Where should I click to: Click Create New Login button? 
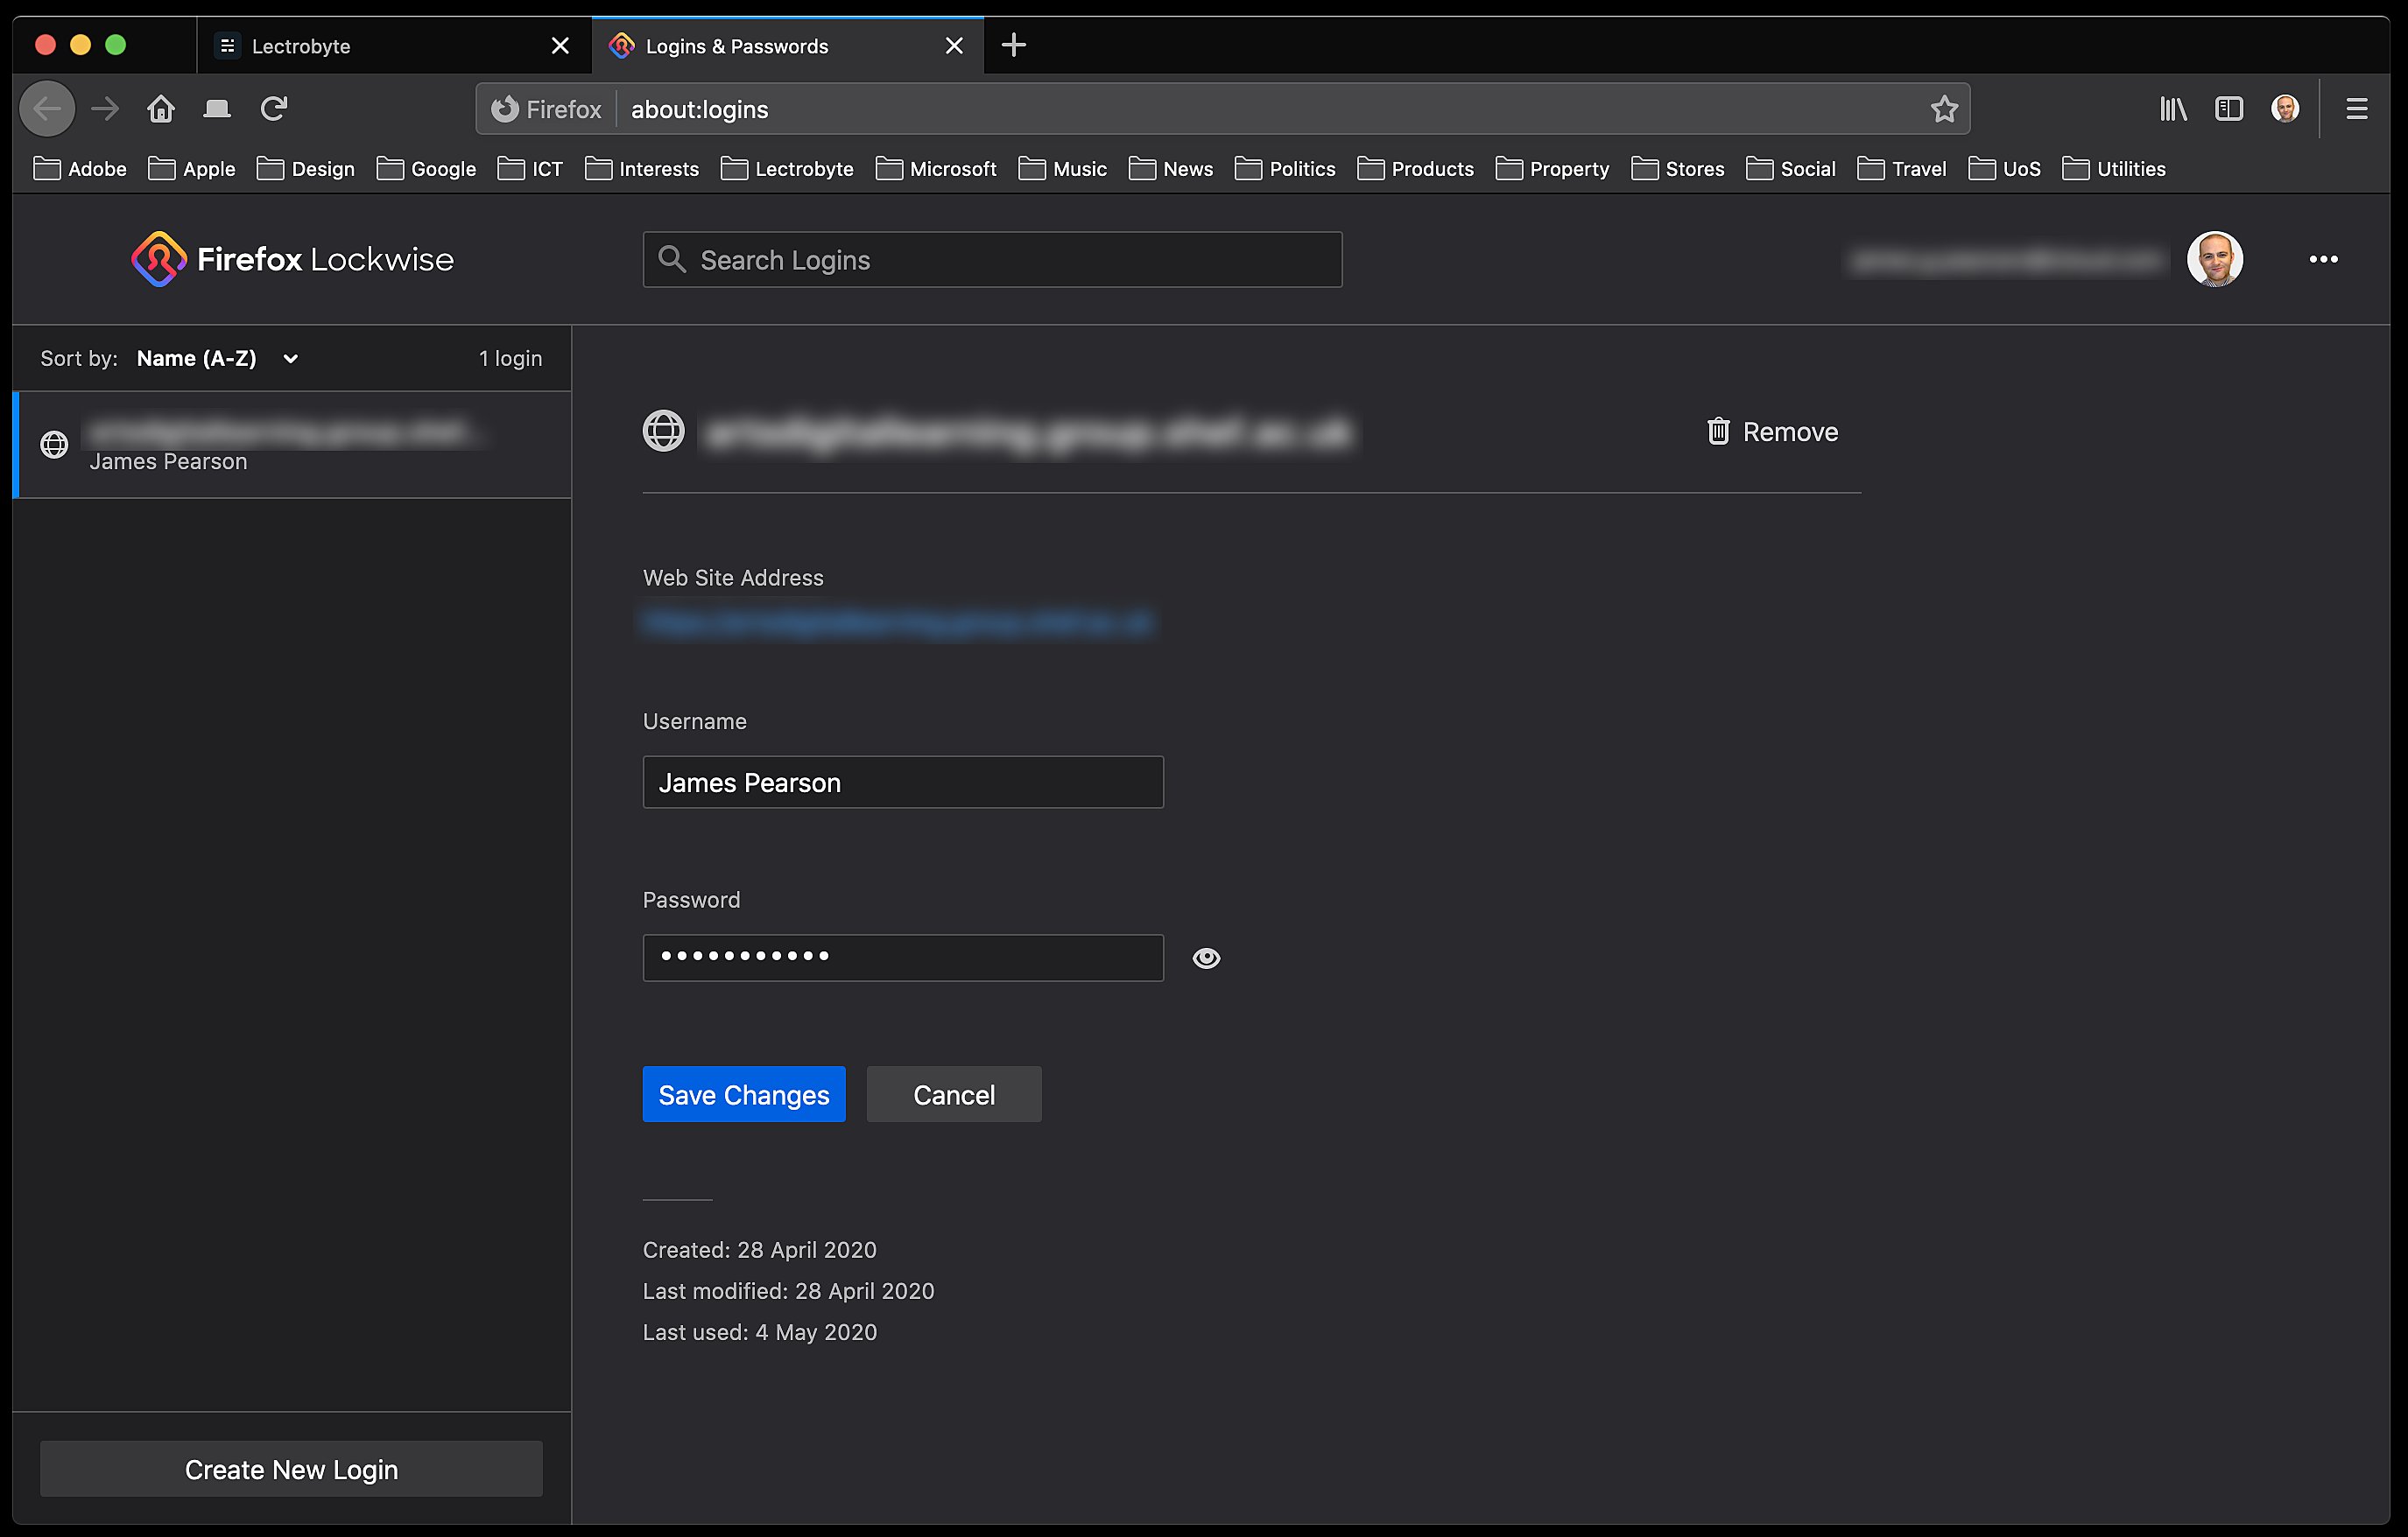(x=291, y=1469)
